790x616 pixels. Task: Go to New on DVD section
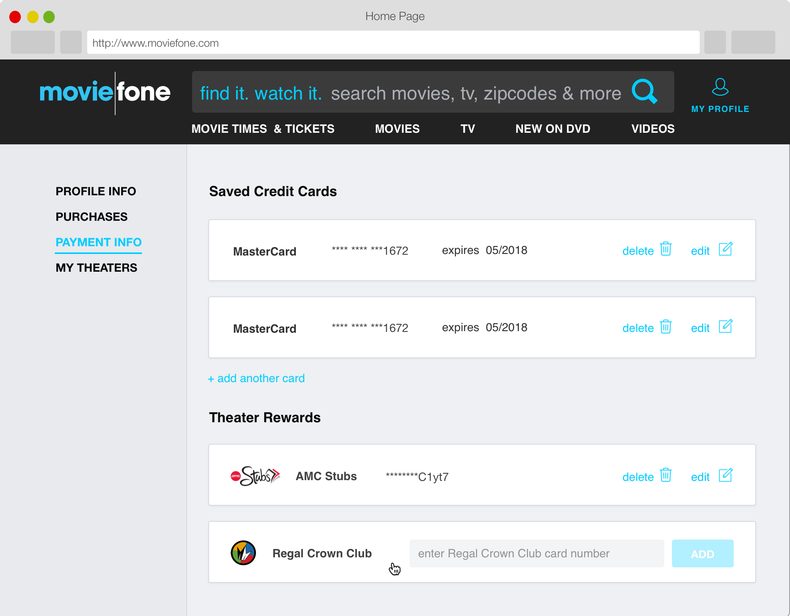coord(552,129)
